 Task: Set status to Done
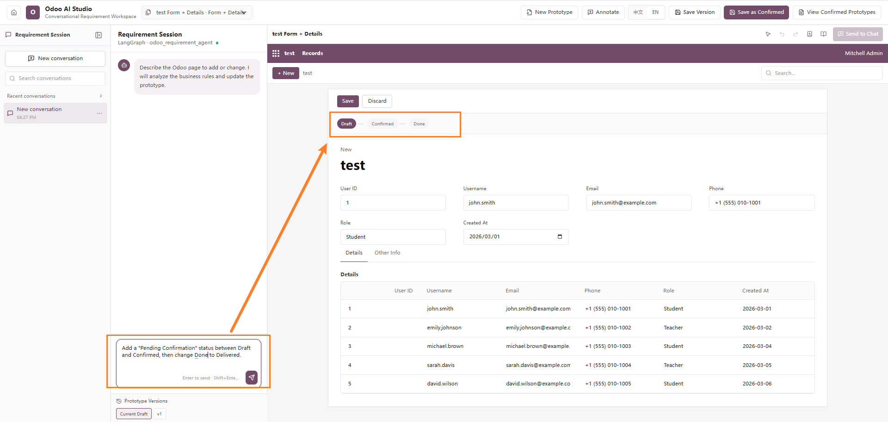(x=419, y=124)
